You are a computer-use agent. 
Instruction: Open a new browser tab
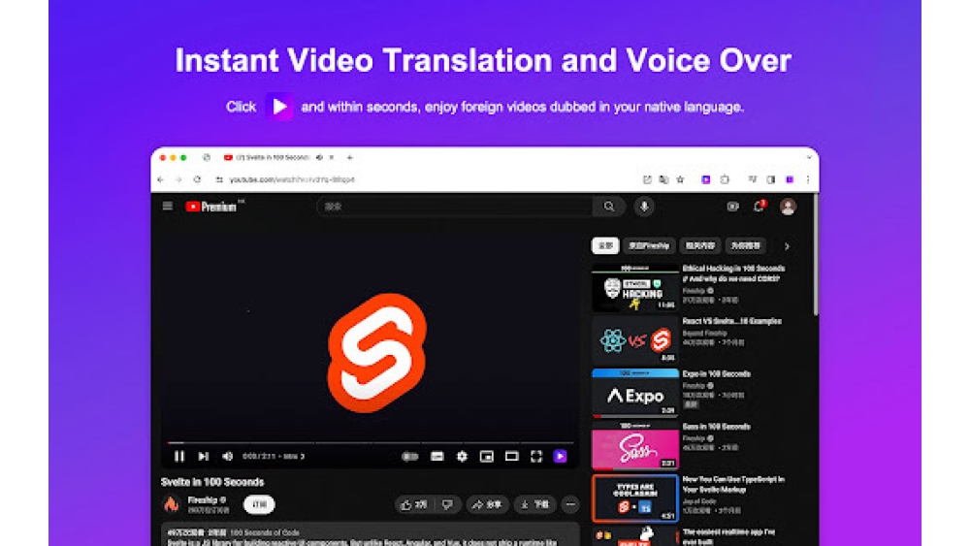tap(349, 158)
